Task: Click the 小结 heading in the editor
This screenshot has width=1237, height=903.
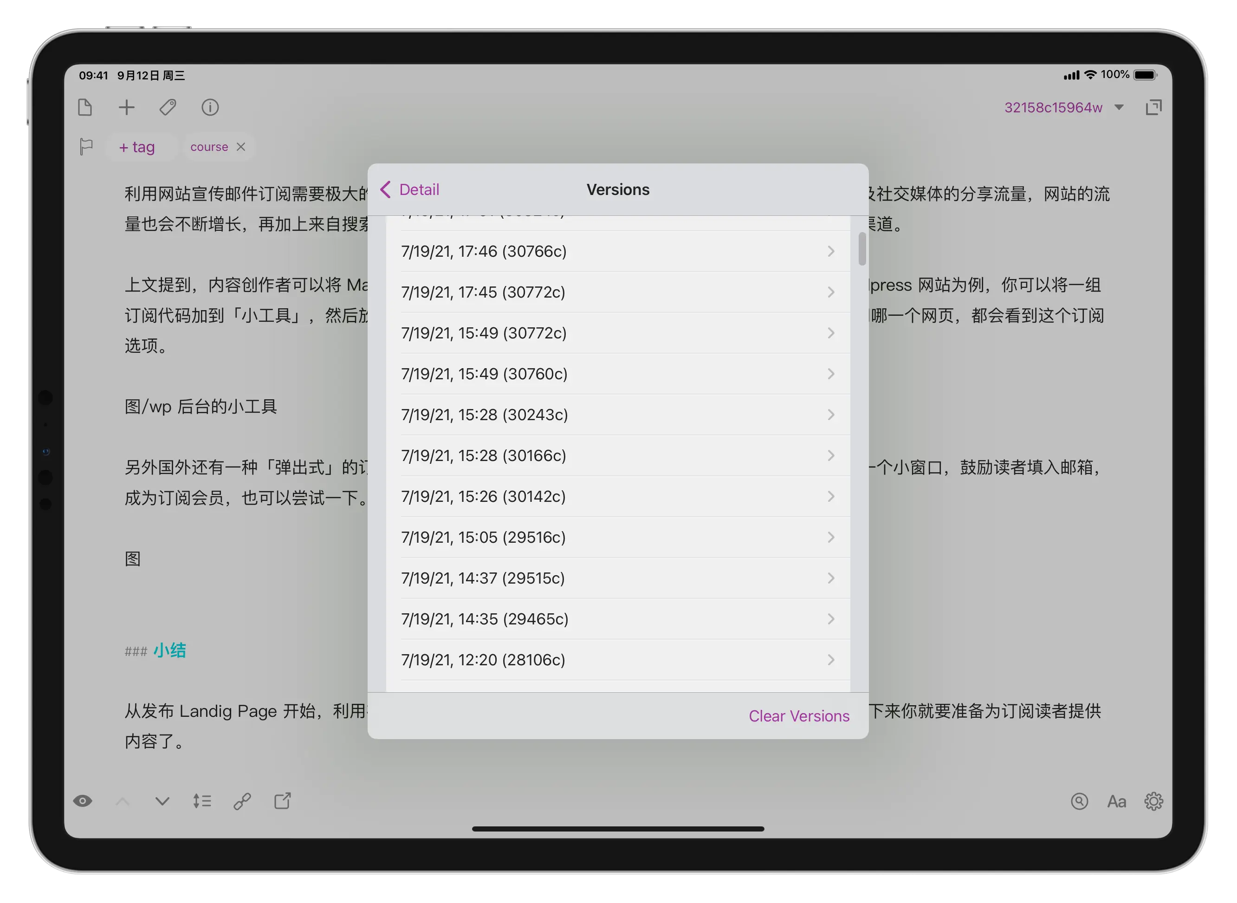Action: click(x=170, y=650)
